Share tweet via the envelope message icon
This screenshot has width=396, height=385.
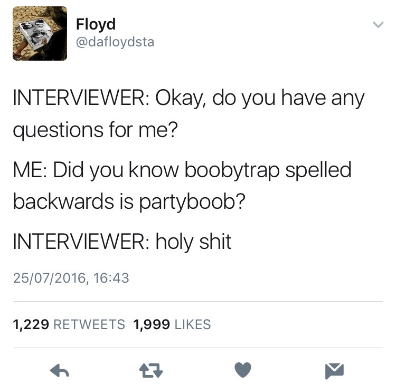pyautogui.click(x=335, y=371)
